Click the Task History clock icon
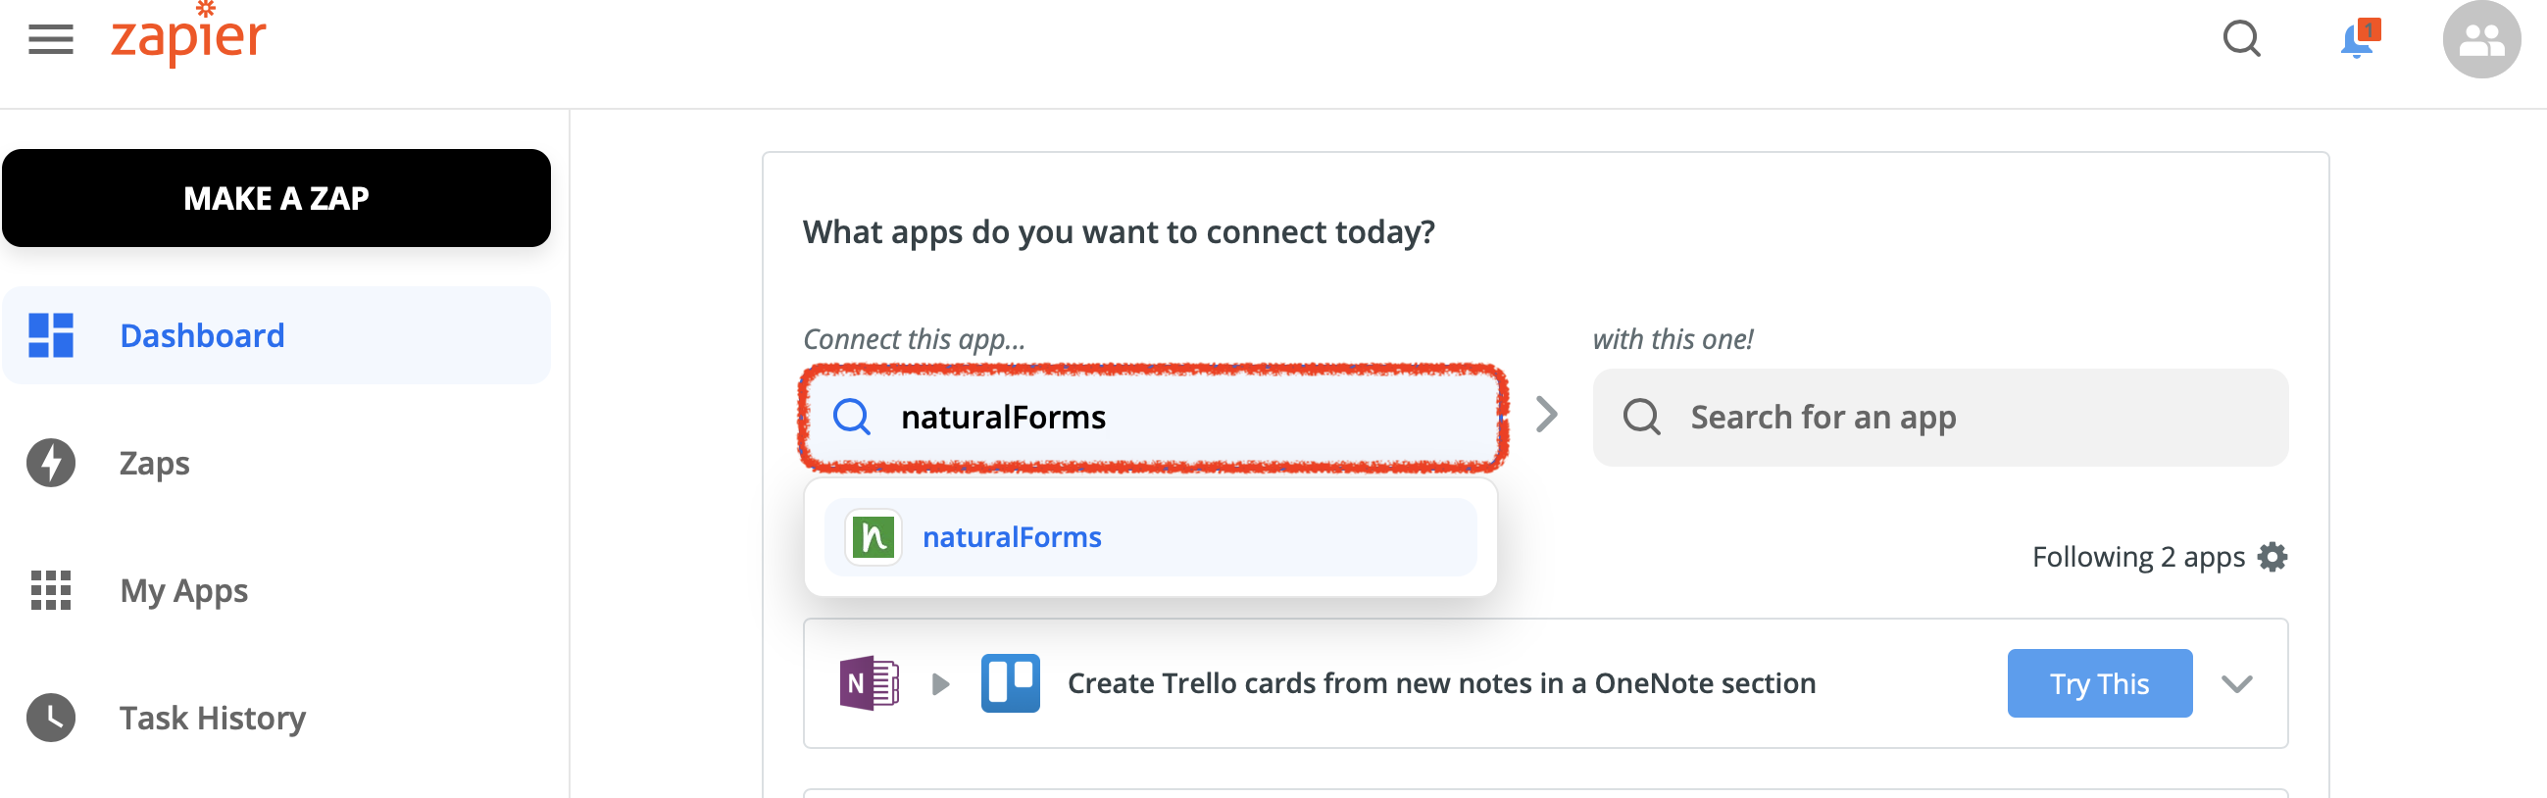The image size is (2547, 798). [x=50, y=718]
